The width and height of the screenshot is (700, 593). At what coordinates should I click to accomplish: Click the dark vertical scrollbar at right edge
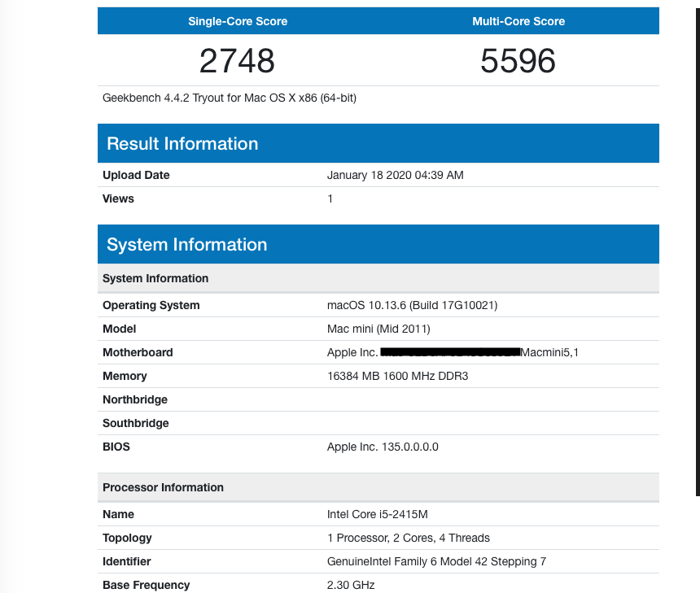698,251
